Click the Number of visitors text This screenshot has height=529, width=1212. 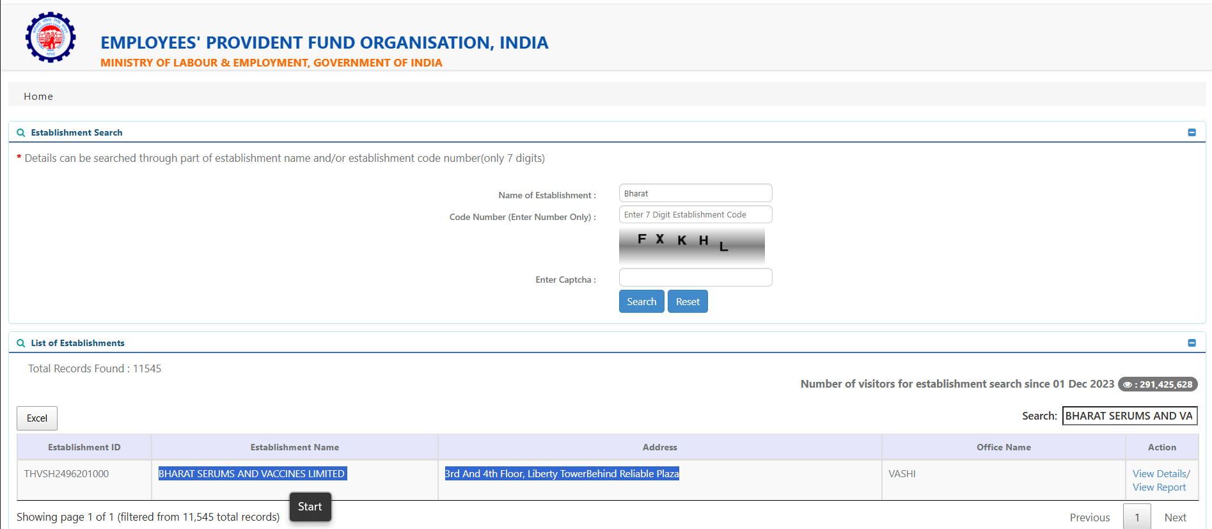[957, 384]
